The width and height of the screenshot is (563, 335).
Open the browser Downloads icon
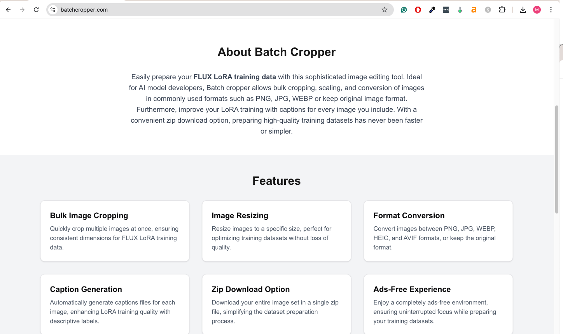point(523,10)
